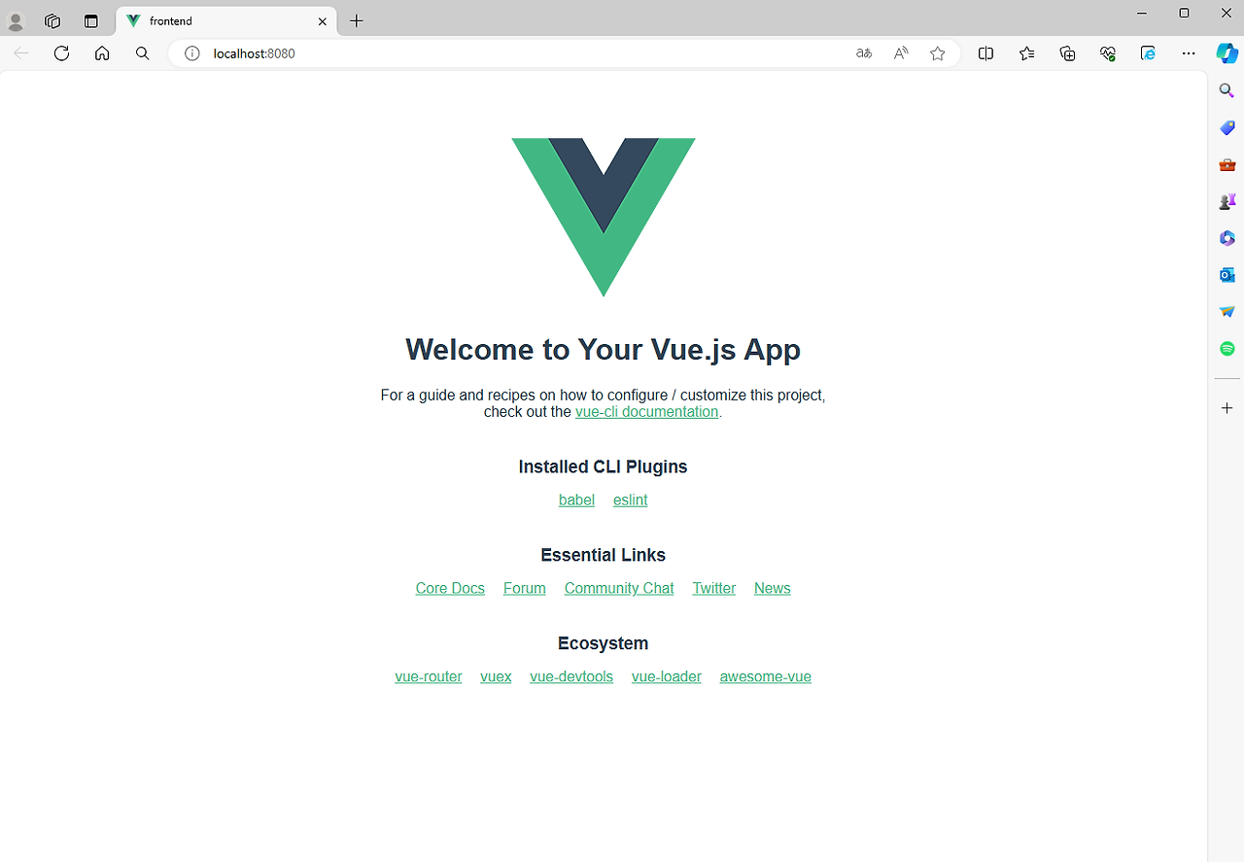Open Copilot icon at top right
This screenshot has width=1244, height=862.
click(1227, 53)
